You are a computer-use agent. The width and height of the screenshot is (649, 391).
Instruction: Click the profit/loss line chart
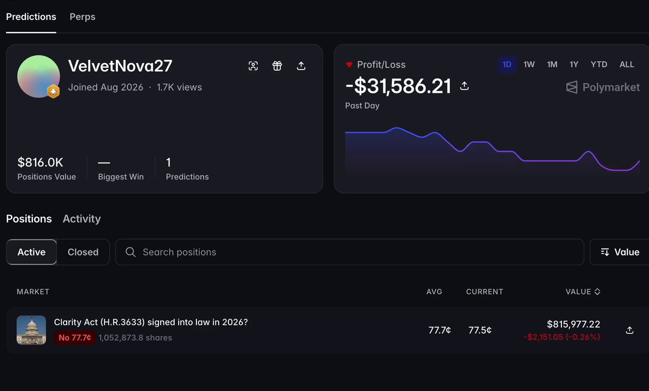[492, 151]
